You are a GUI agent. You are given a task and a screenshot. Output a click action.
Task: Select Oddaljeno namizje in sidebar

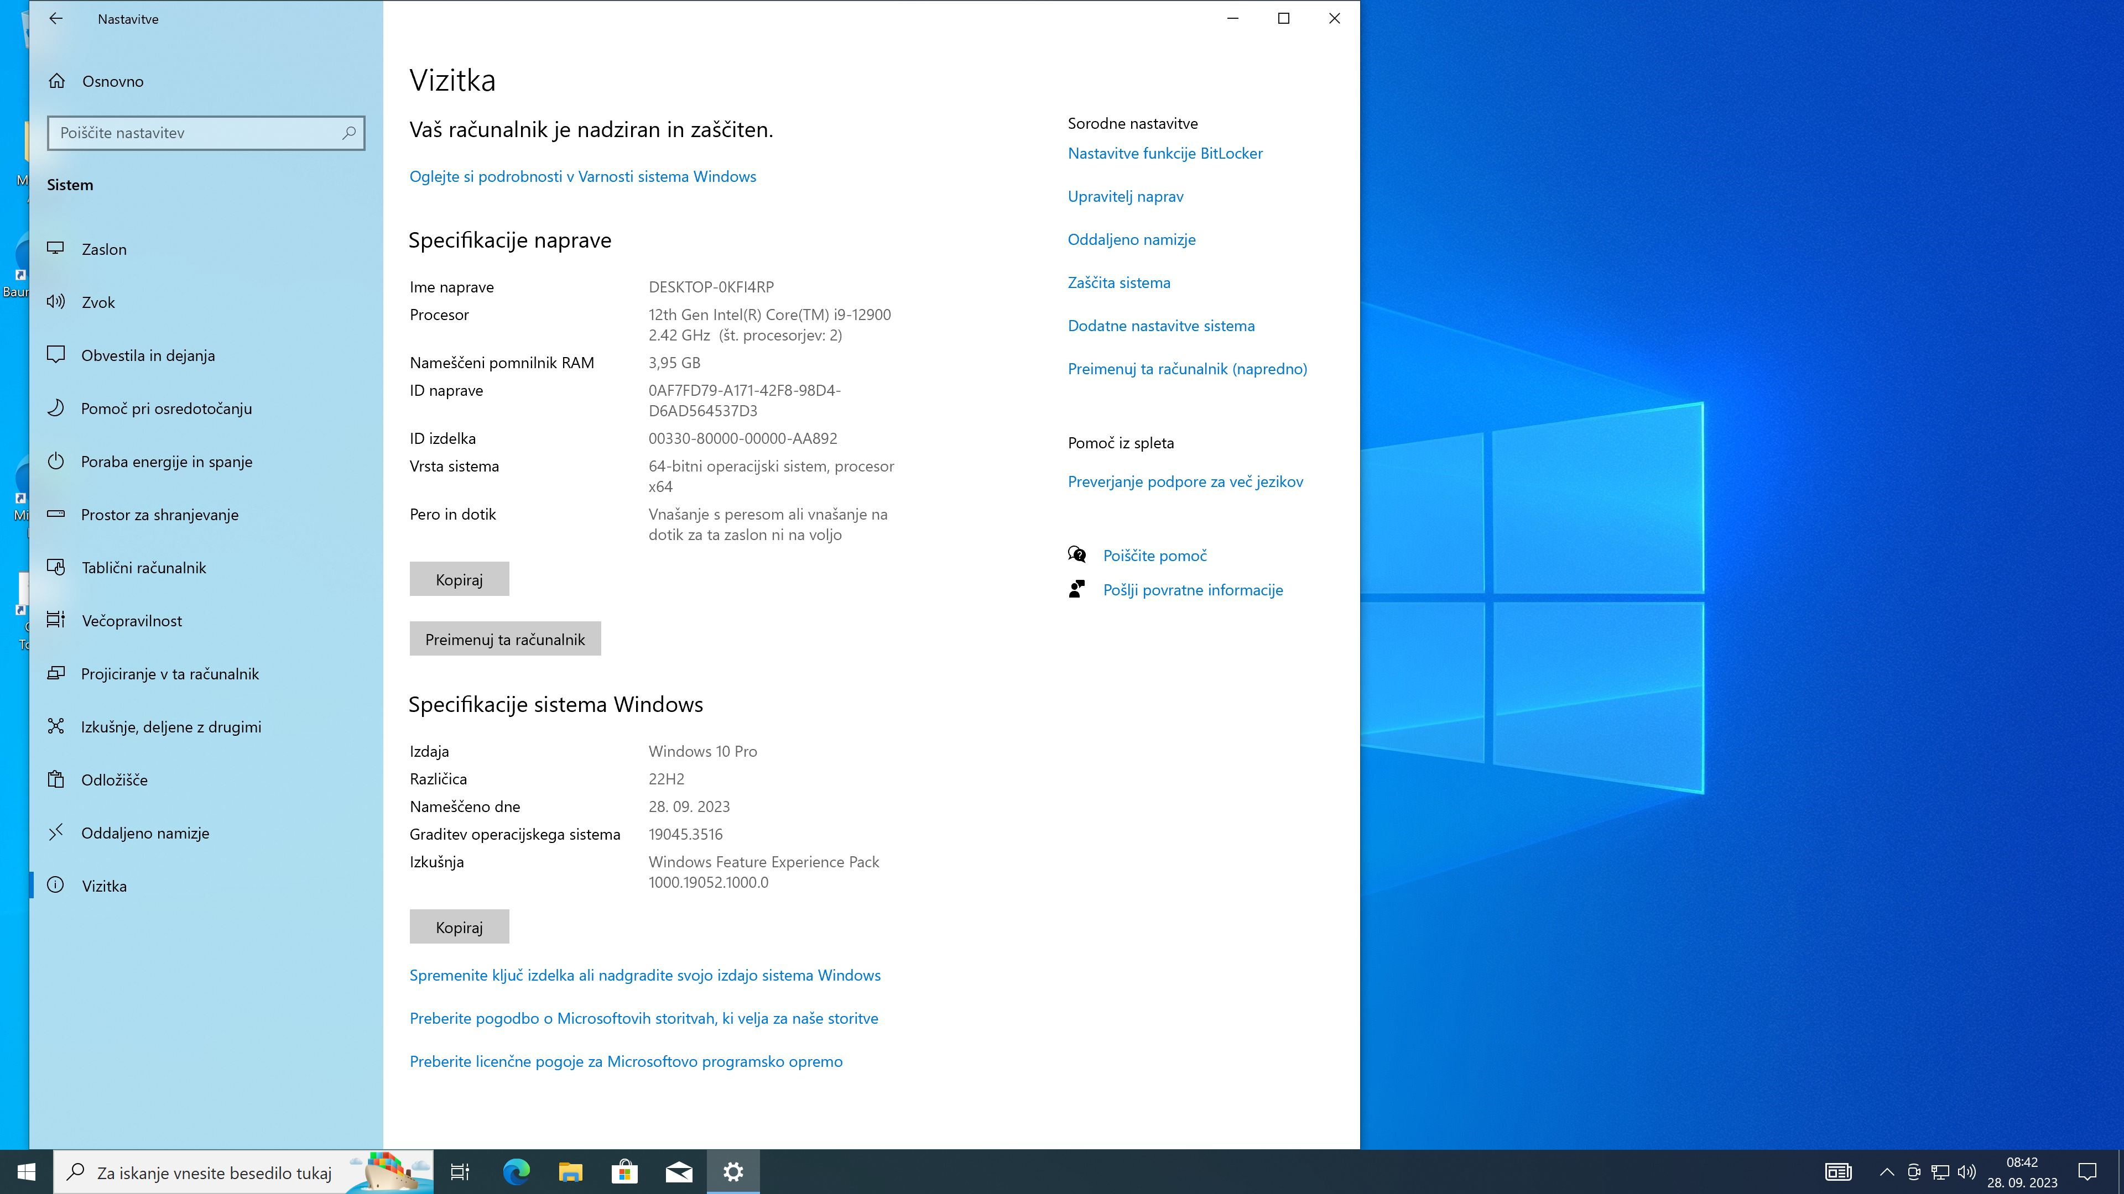point(205,833)
